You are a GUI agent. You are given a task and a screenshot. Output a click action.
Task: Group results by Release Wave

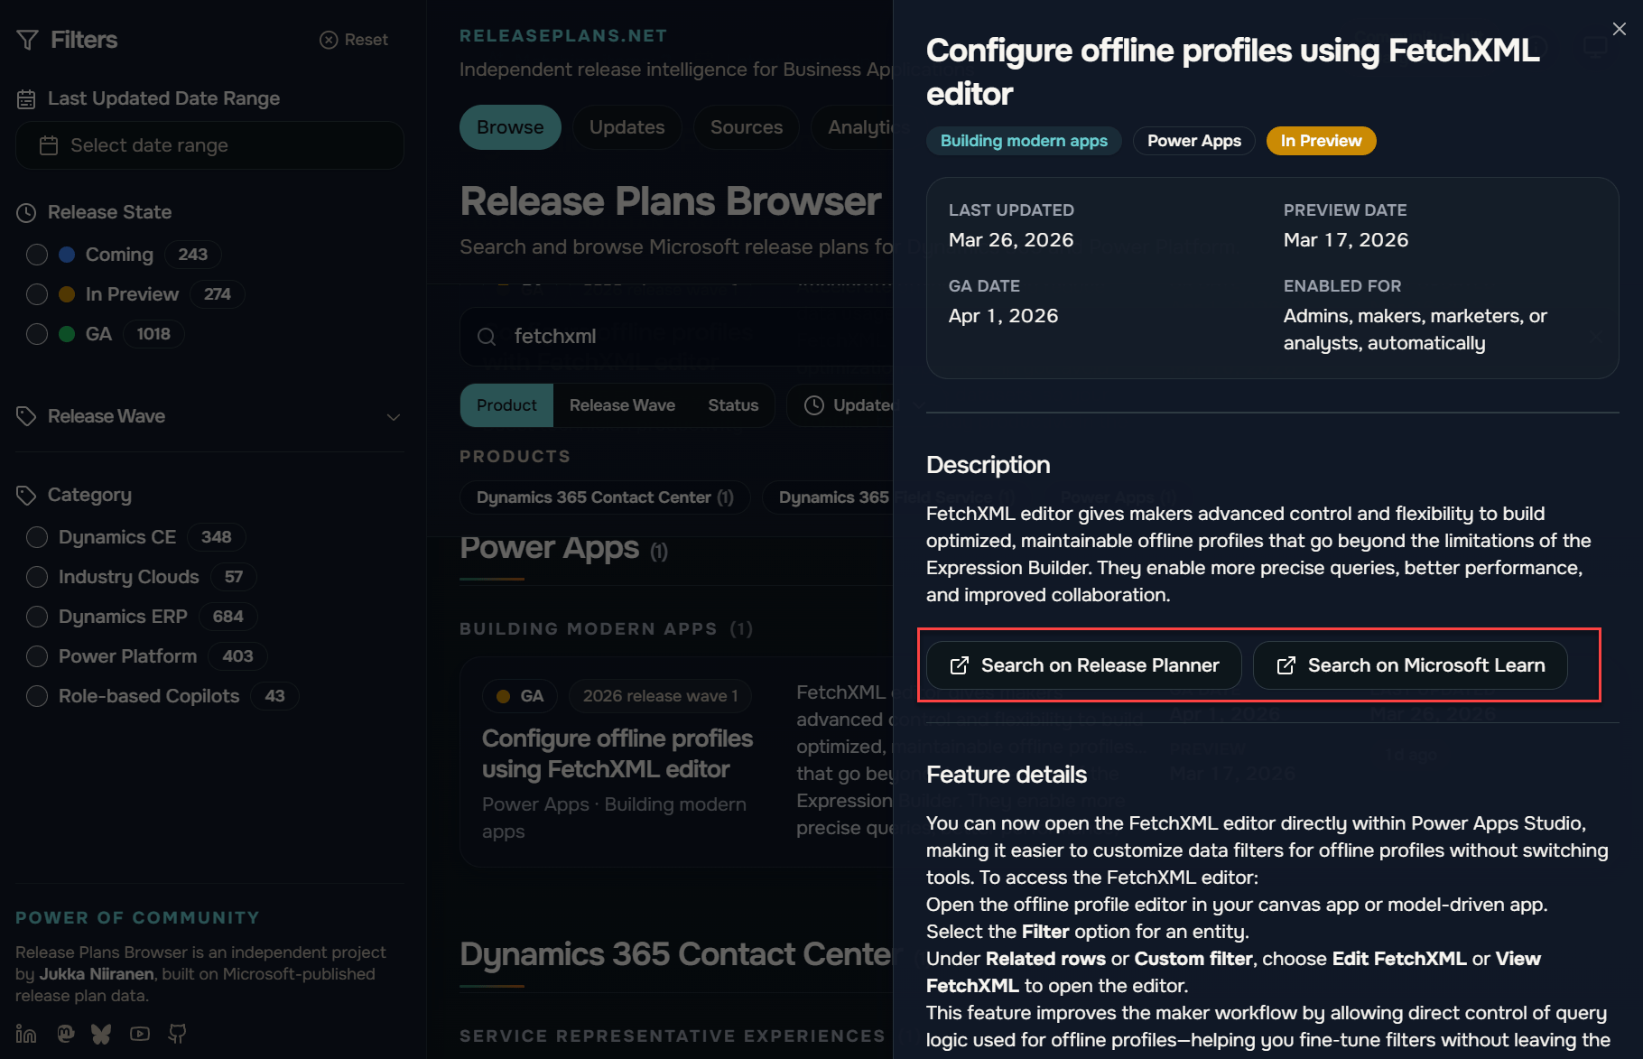tap(622, 405)
